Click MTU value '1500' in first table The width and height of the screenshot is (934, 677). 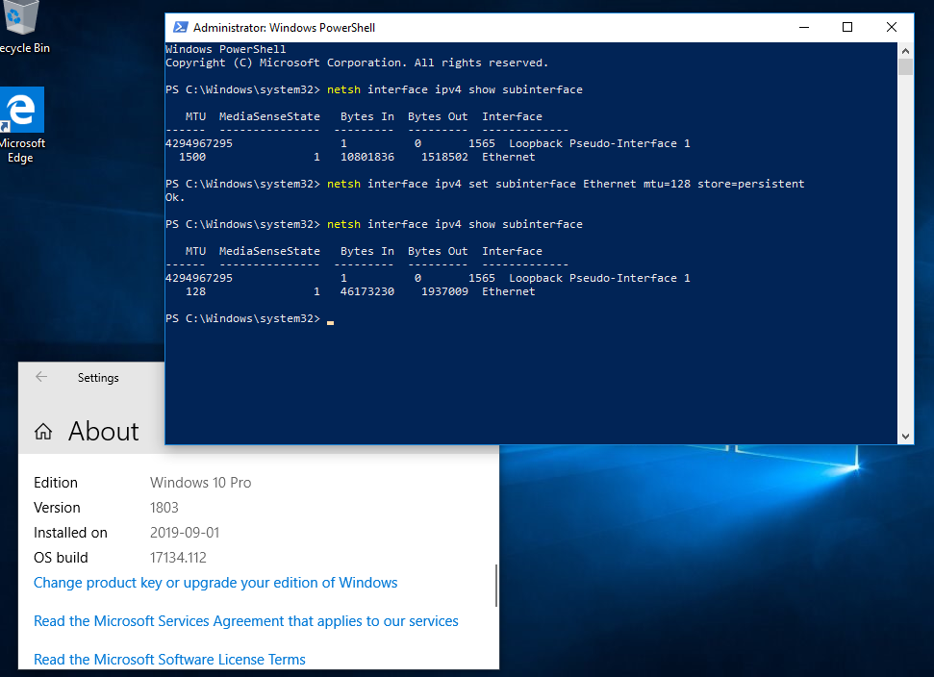(192, 157)
